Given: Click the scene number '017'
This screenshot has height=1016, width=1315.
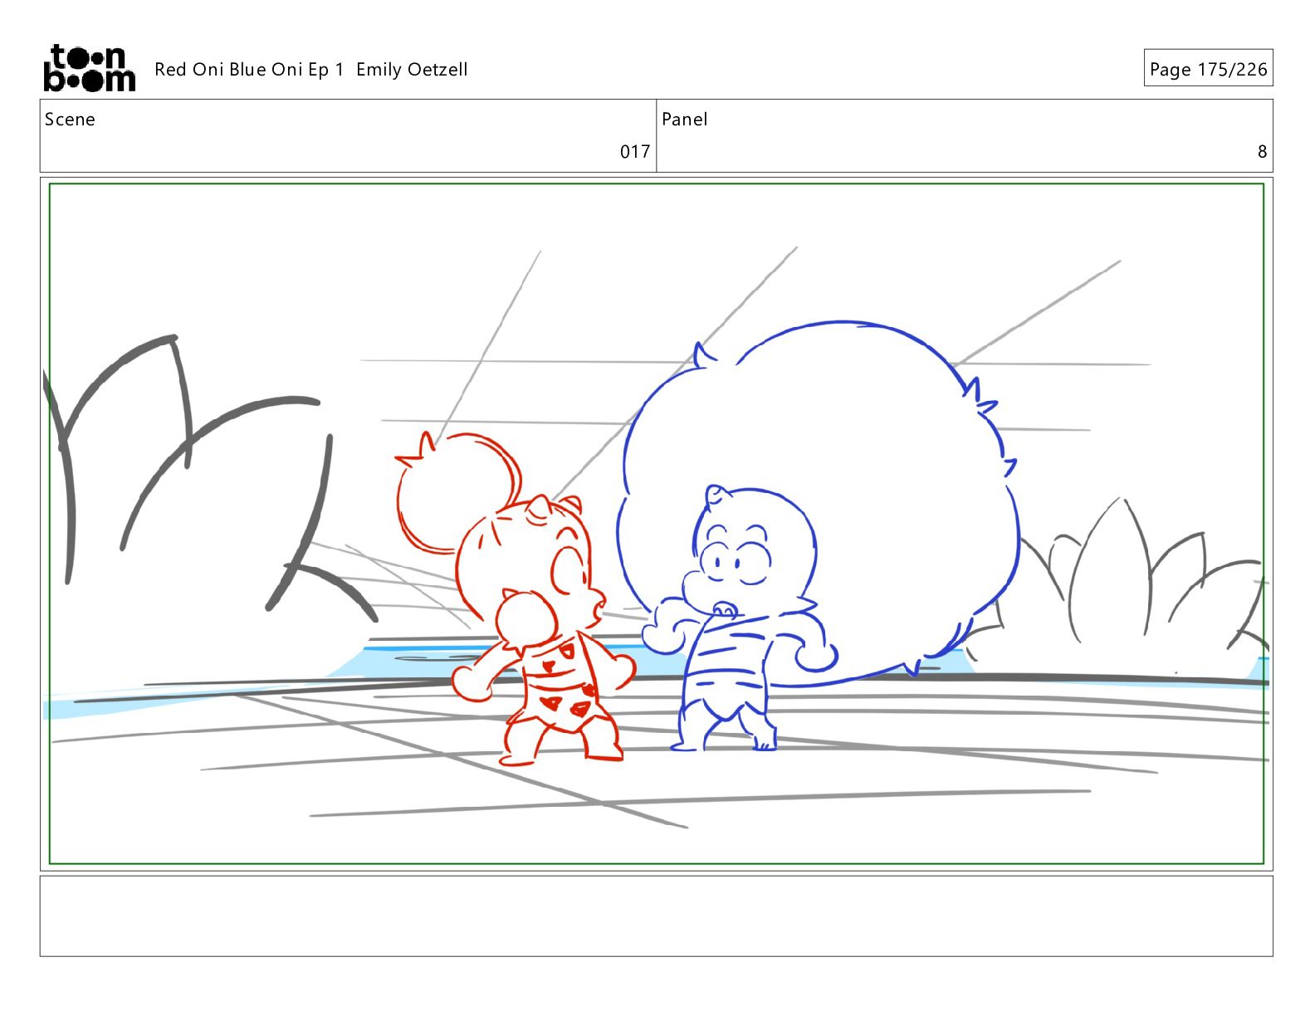Looking at the screenshot, I should (635, 152).
